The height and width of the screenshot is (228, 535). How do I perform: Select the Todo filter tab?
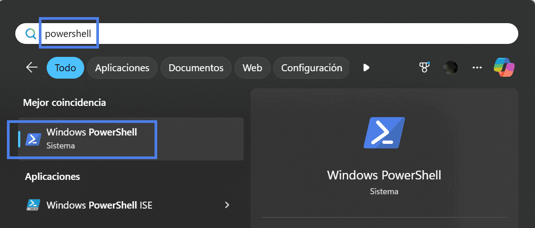[66, 68]
